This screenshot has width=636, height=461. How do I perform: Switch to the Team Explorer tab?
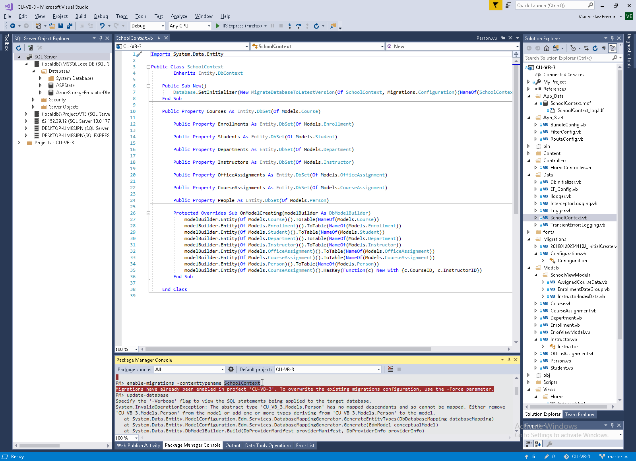(x=580, y=414)
